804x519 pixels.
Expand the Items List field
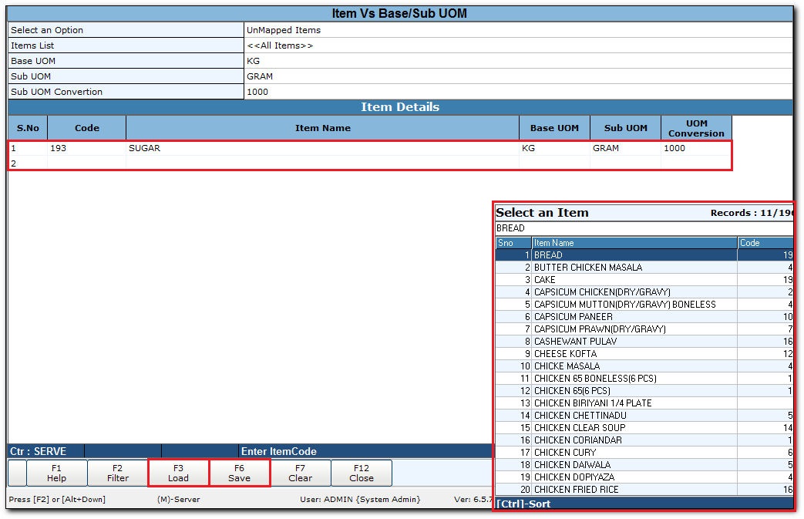coord(517,45)
